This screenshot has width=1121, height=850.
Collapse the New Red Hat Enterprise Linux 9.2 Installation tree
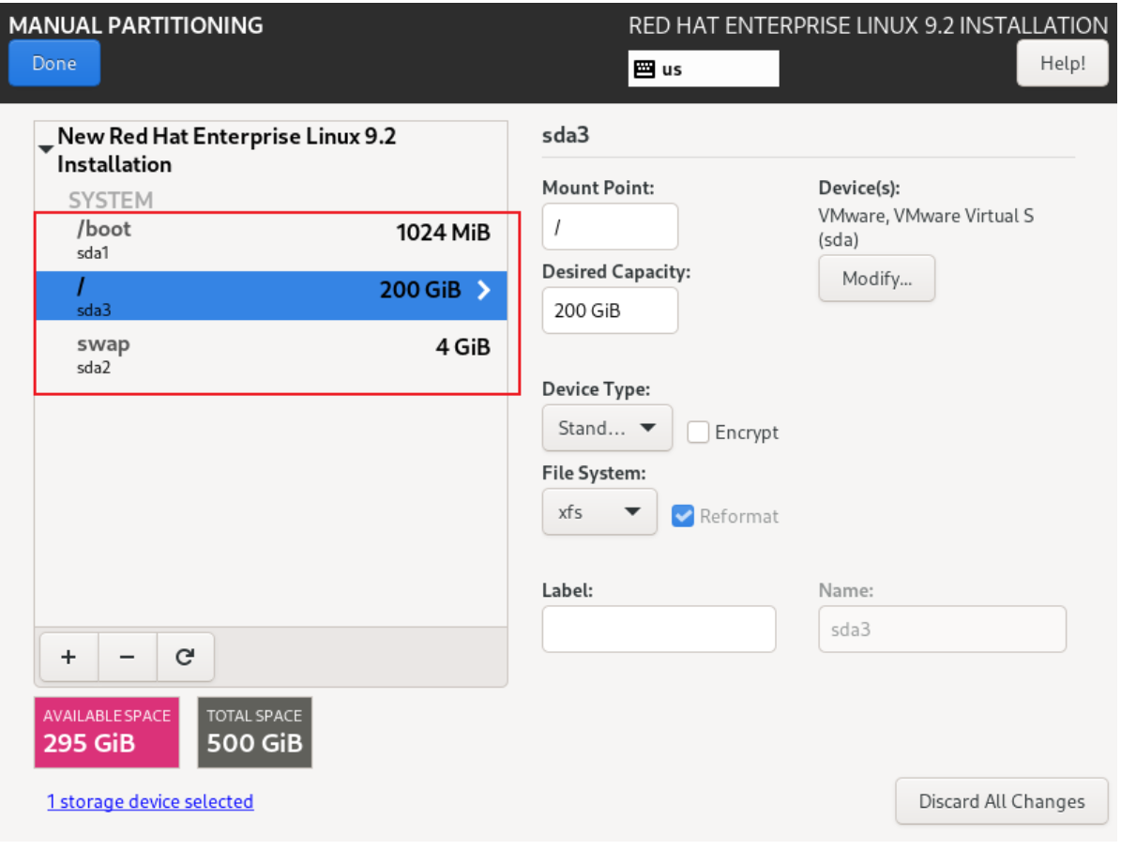pyautogui.click(x=46, y=149)
